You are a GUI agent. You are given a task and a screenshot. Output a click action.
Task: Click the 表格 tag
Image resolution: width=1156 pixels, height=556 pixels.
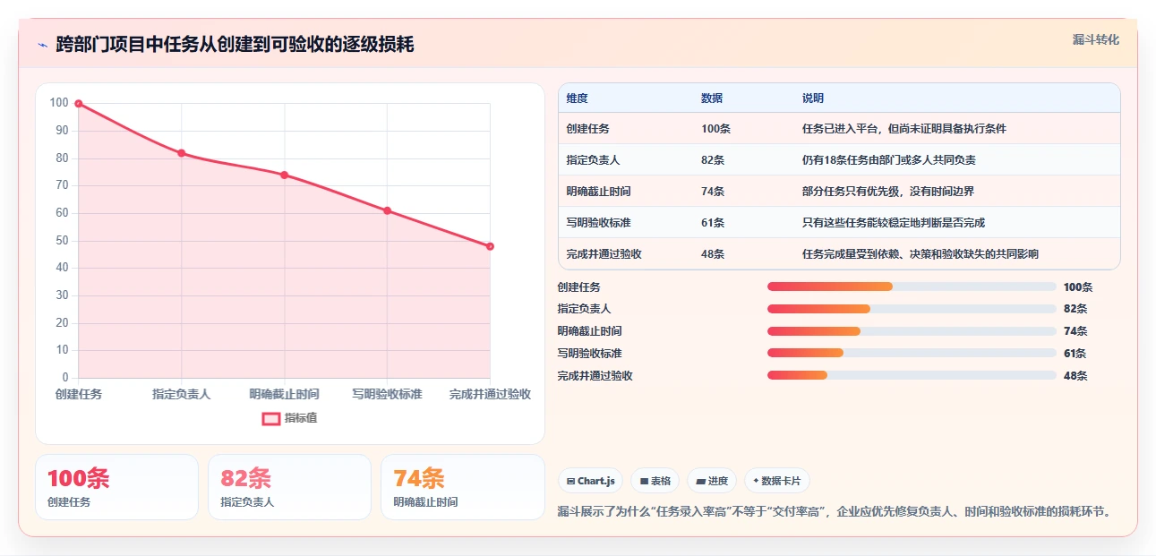point(655,481)
